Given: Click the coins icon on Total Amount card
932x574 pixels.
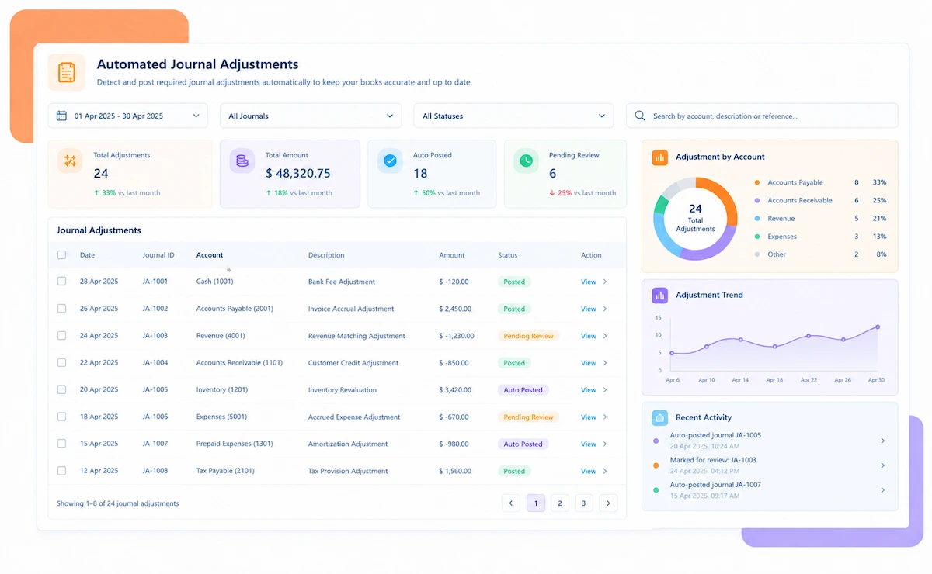Looking at the screenshot, I should point(242,161).
